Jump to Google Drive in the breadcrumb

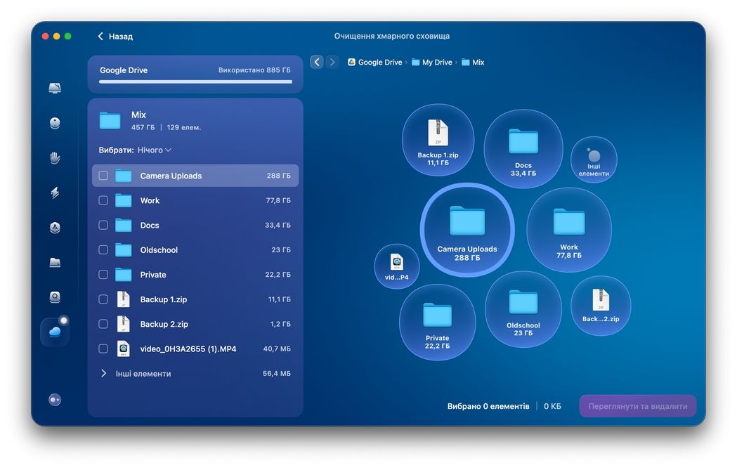point(379,63)
